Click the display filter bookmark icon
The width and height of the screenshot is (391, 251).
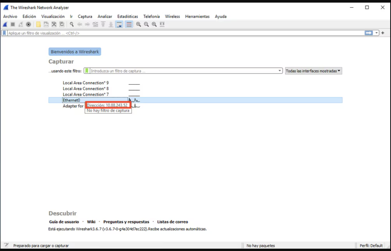(x=4, y=33)
